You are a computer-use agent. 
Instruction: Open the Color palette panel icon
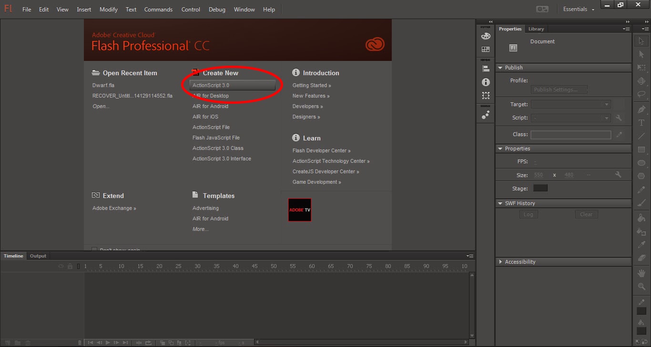[x=486, y=36]
